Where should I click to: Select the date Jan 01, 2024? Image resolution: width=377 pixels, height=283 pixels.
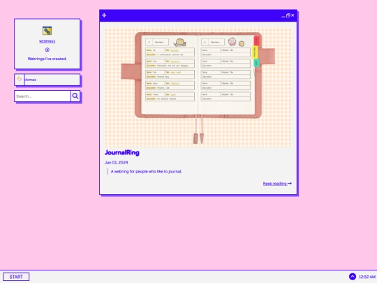tap(117, 163)
